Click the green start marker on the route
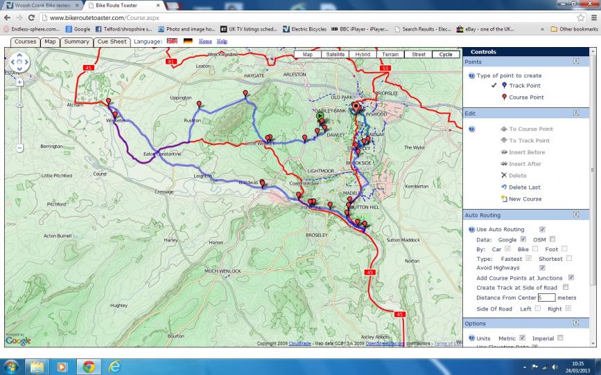The image size is (601, 375). coord(320,116)
